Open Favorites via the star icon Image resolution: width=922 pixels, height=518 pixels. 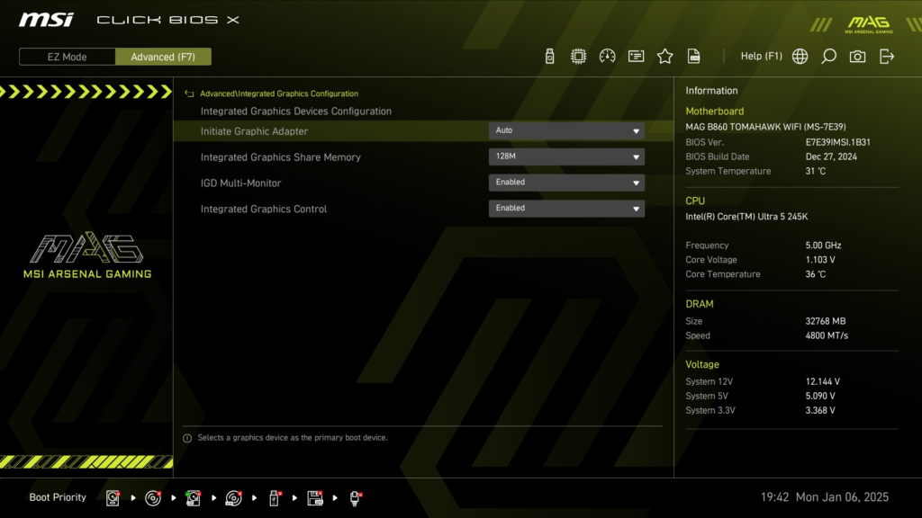coord(664,55)
